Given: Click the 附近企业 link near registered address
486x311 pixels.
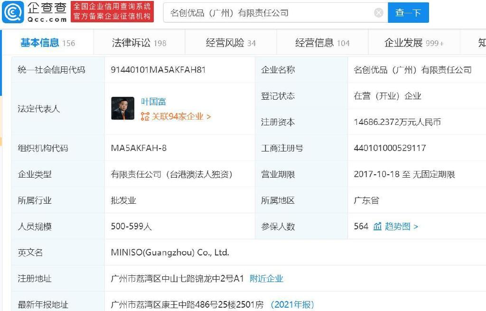Looking at the screenshot, I should coord(267,279).
